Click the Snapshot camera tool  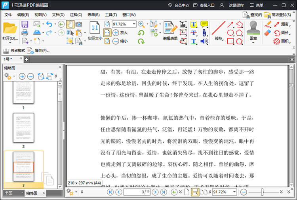point(79,24)
